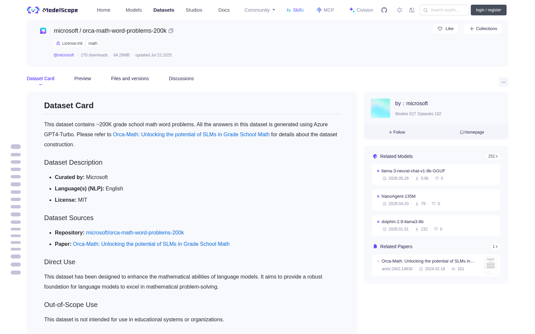Click the Related Models cube icon
The width and height of the screenshot is (535, 334).
click(x=375, y=156)
